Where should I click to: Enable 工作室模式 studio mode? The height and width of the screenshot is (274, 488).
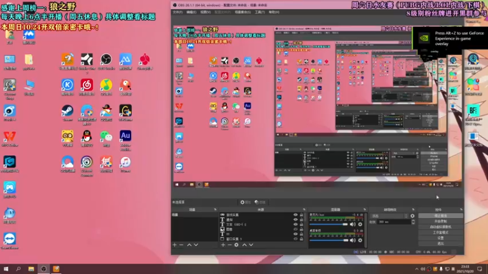pyautogui.click(x=440, y=233)
